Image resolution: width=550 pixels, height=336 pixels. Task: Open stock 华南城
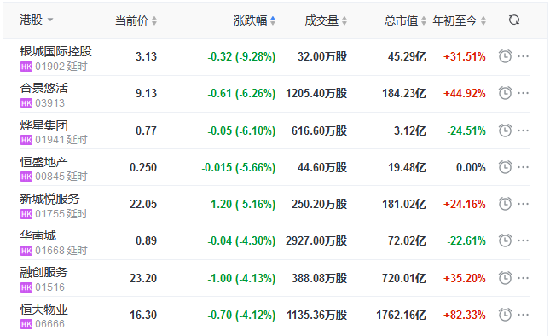pos(38,235)
